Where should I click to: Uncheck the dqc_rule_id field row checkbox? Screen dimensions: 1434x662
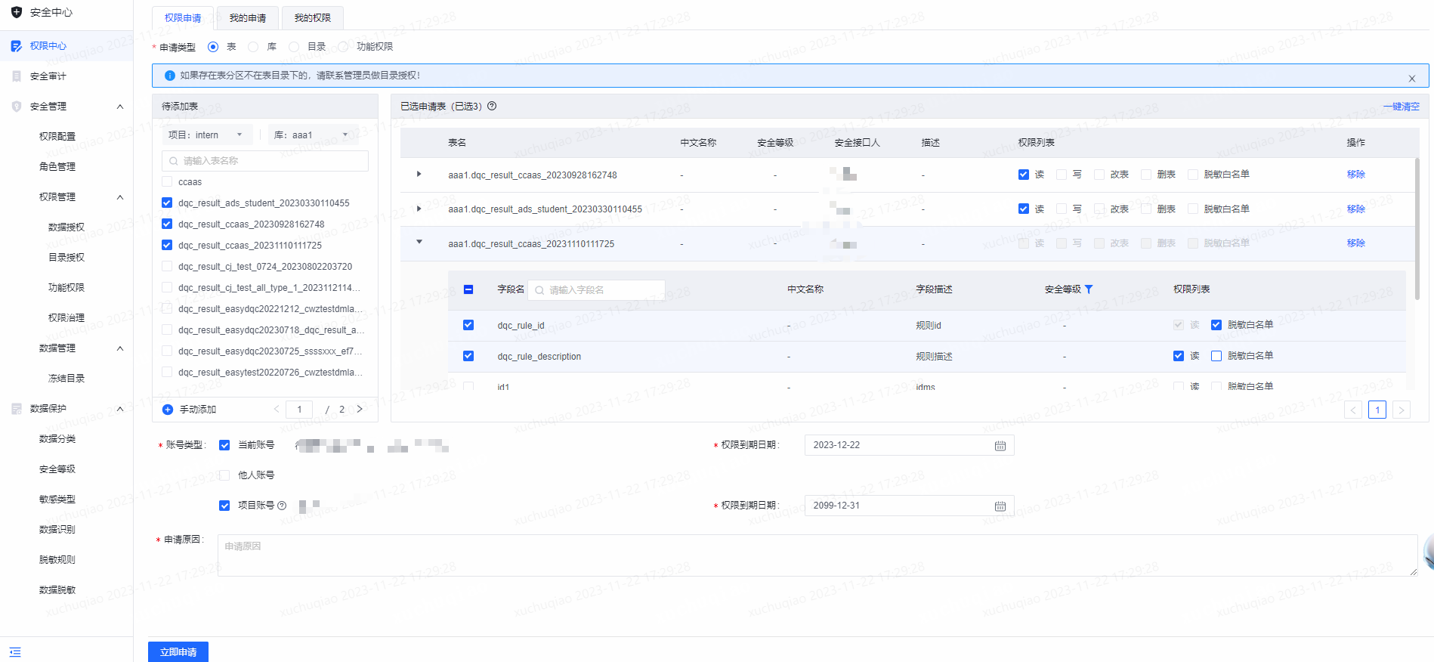(x=468, y=325)
